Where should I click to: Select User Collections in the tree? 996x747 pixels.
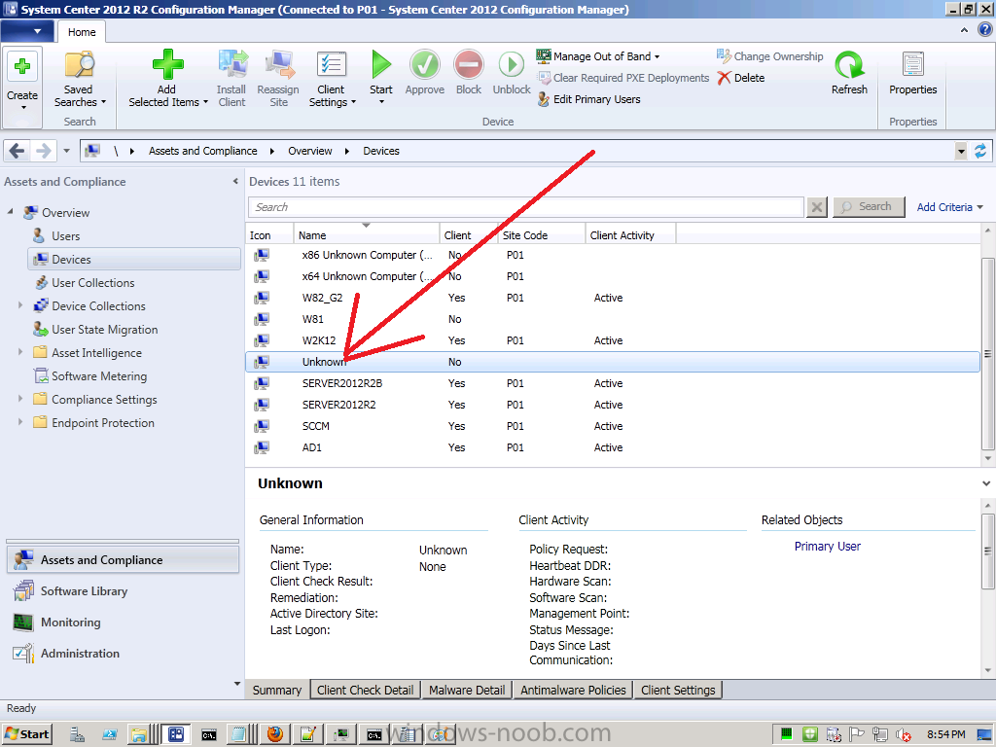(92, 283)
